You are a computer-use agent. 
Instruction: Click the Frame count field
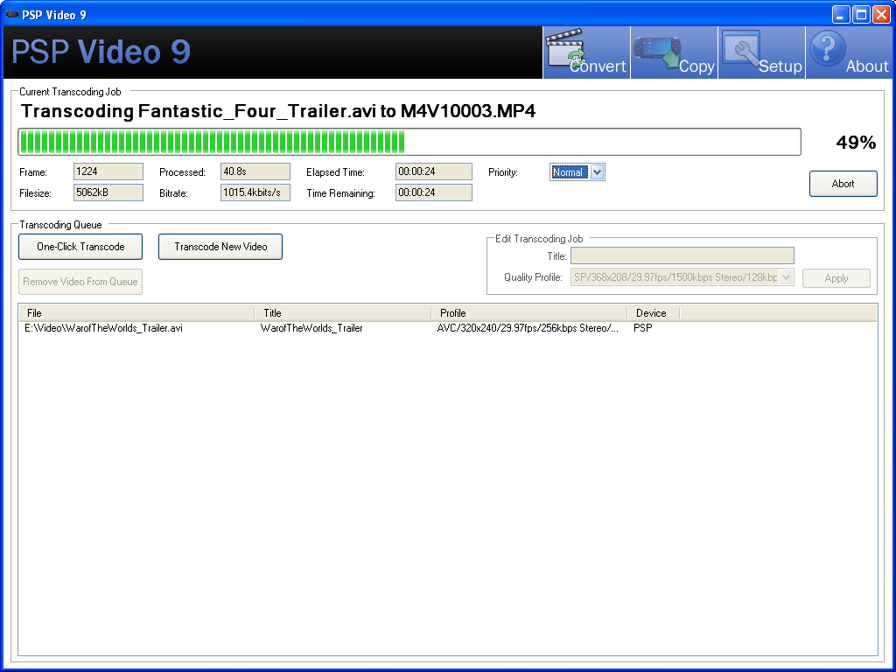pyautogui.click(x=108, y=172)
